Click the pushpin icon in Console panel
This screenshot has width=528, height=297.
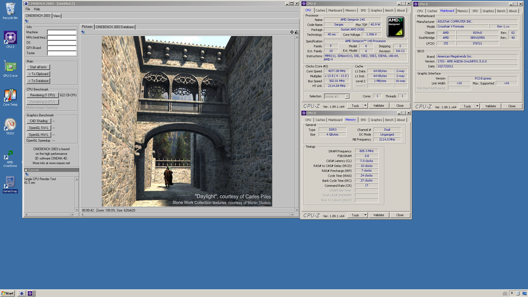(27, 174)
